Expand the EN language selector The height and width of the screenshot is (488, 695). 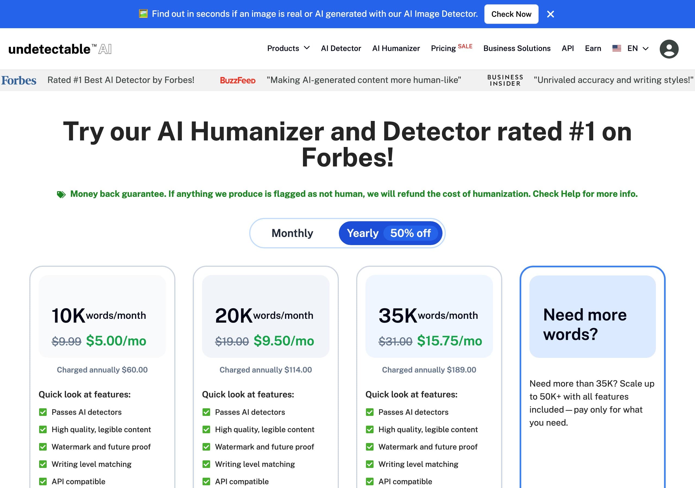pos(638,48)
